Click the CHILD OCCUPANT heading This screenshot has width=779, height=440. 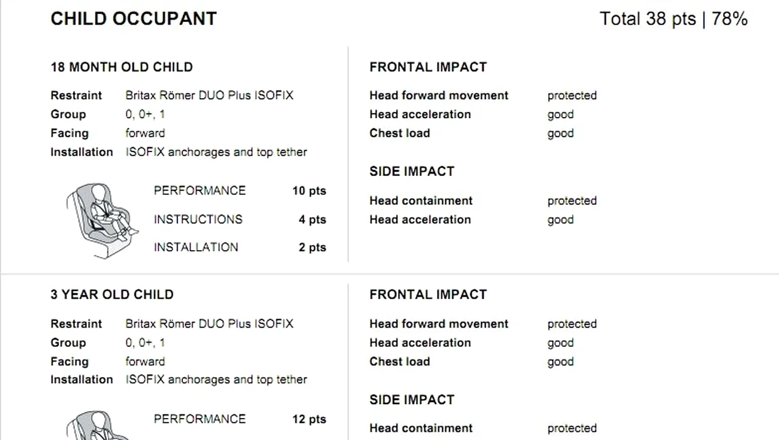click(133, 19)
